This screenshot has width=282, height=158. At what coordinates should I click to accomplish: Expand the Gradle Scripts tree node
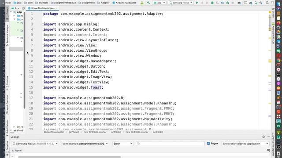tap(11, 130)
